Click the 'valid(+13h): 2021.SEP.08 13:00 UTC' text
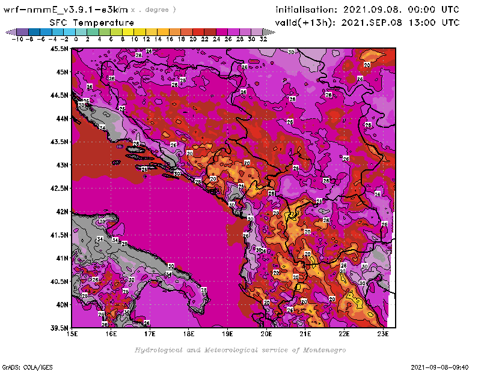481x371 pixels. 367,23
